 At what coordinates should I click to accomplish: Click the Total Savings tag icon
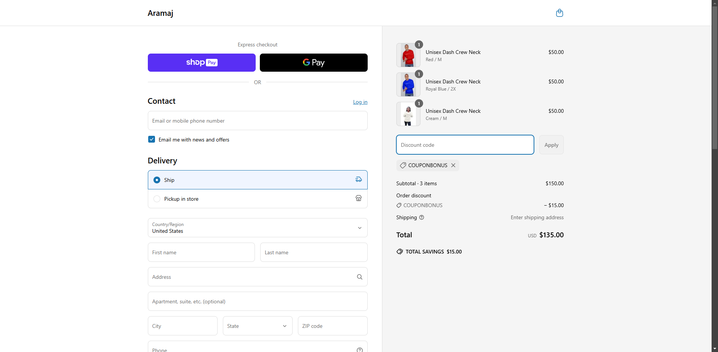400,252
